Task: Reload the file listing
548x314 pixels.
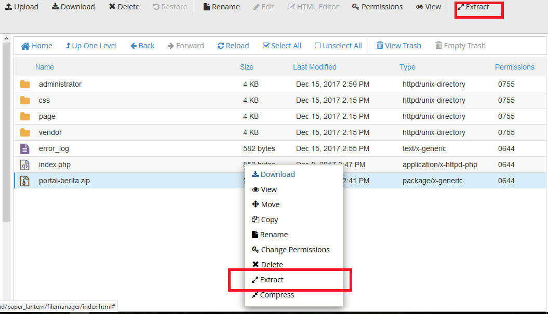Action: click(x=233, y=46)
